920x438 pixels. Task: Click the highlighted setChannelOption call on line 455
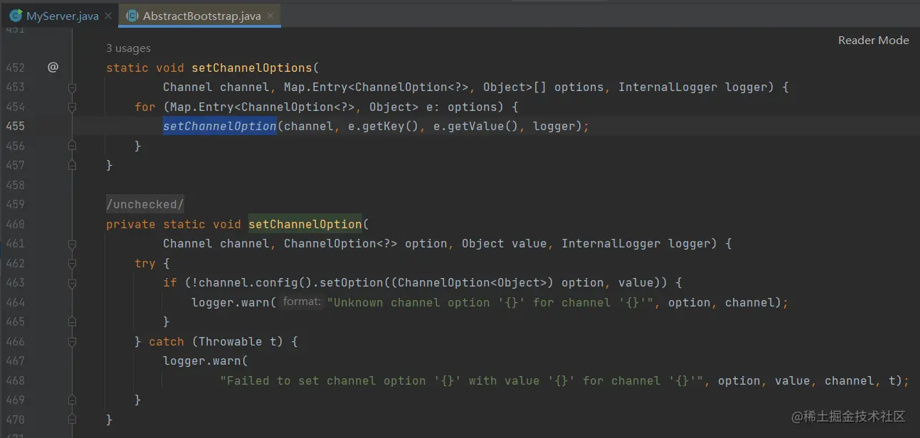(219, 127)
